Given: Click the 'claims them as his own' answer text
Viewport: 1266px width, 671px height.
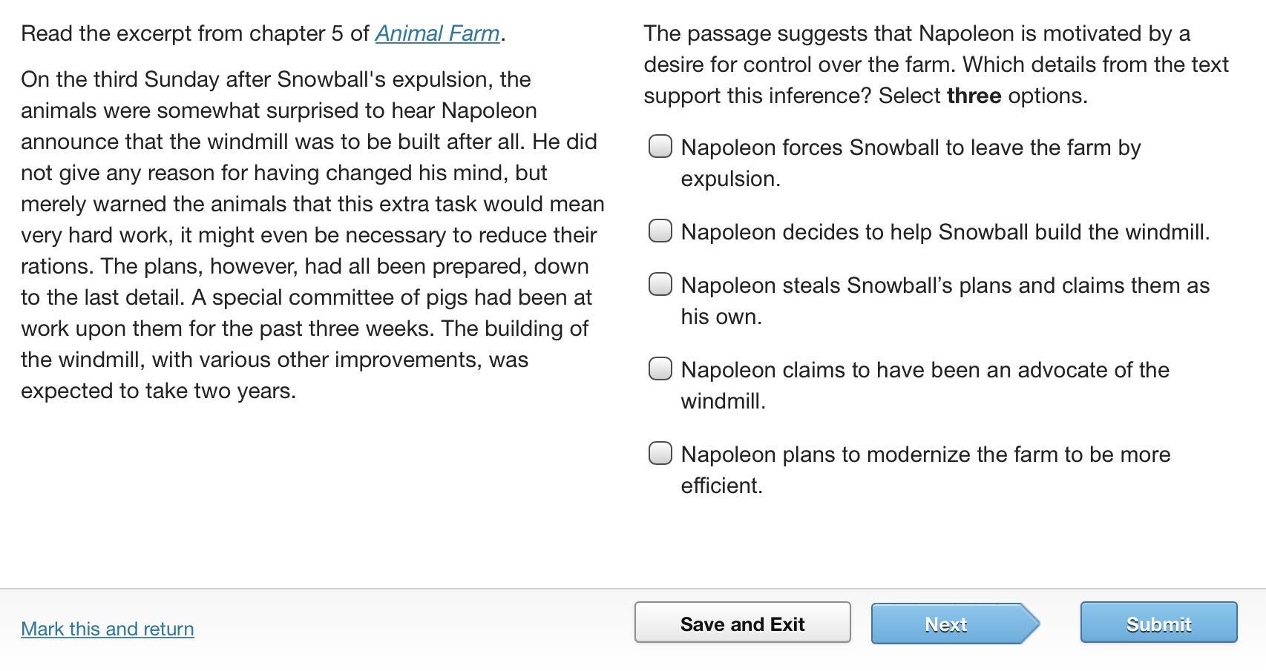Looking at the screenshot, I should (945, 301).
